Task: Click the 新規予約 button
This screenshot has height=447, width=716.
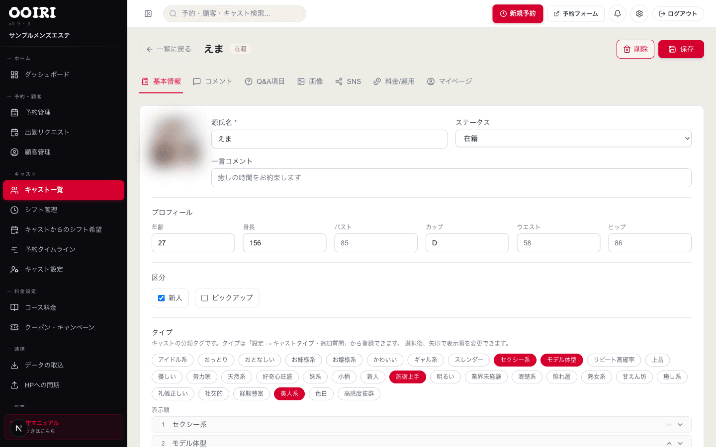Action: (x=518, y=14)
